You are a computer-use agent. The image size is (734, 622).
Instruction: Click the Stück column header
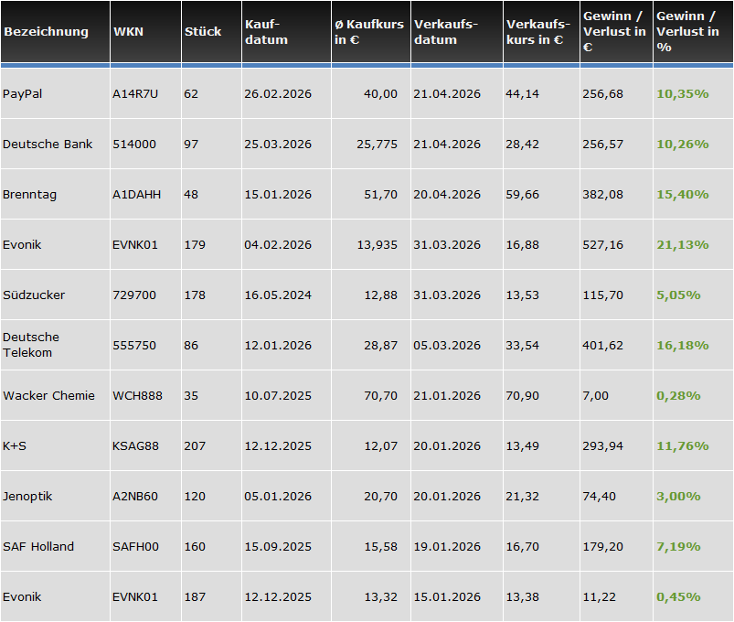coord(202,32)
